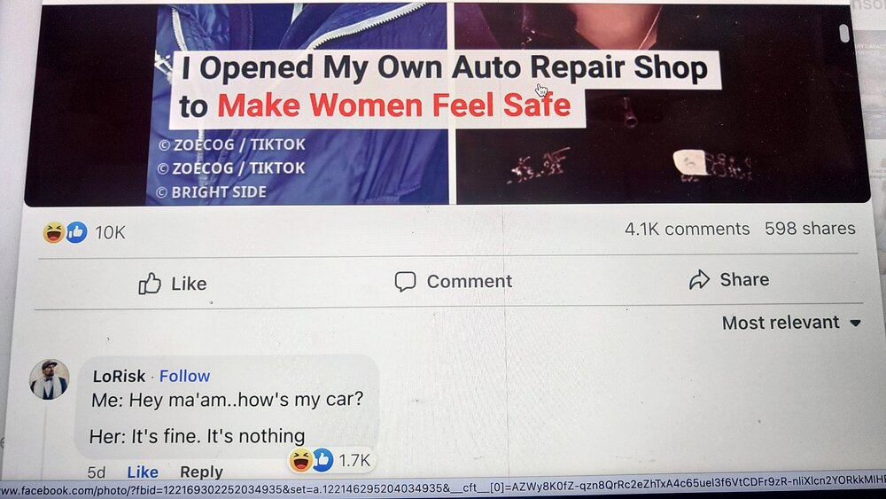
Task: Open the Most relevant comment sorting menu
Action: tap(791, 323)
